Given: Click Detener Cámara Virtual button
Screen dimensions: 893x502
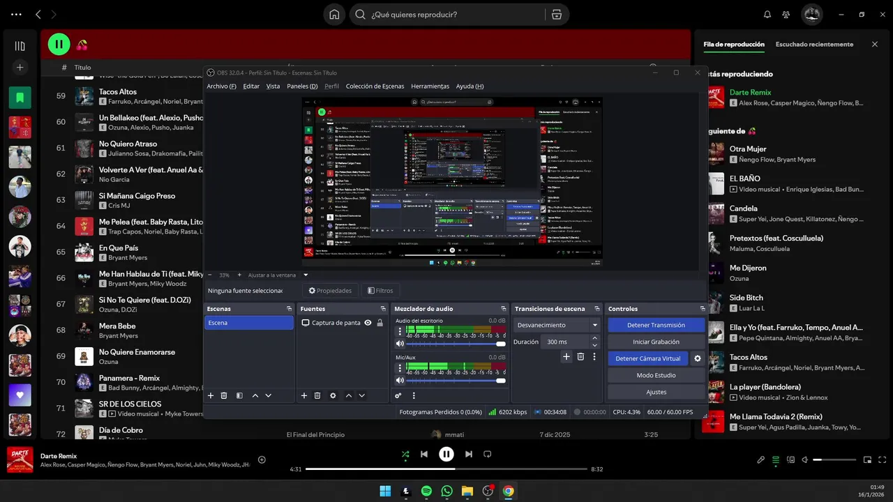Looking at the screenshot, I should coord(647,358).
